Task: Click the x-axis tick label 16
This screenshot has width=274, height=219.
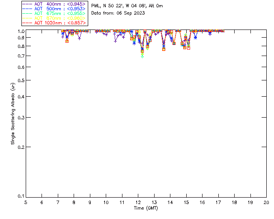Action: click(203, 202)
